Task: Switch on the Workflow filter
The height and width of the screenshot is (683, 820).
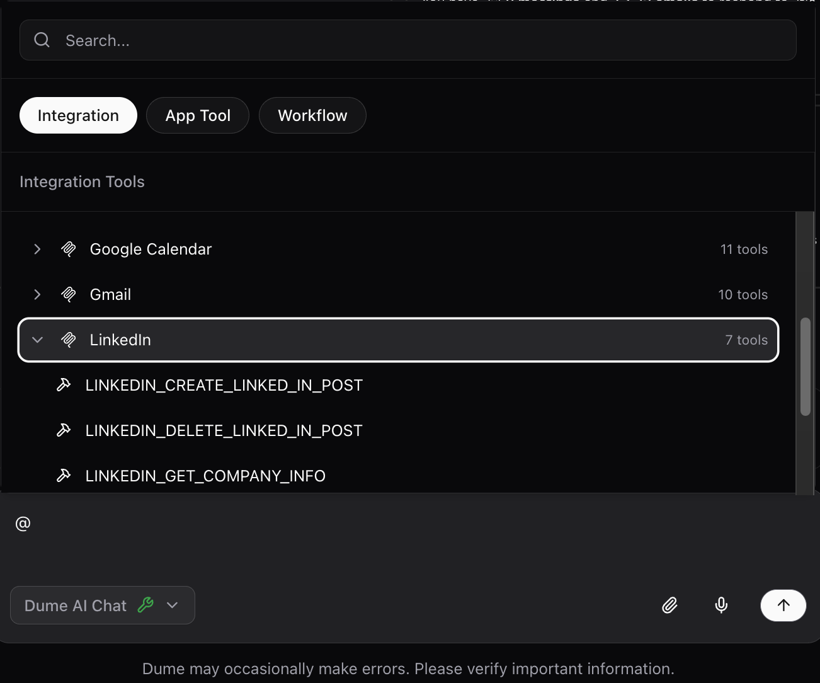Action: (x=312, y=115)
